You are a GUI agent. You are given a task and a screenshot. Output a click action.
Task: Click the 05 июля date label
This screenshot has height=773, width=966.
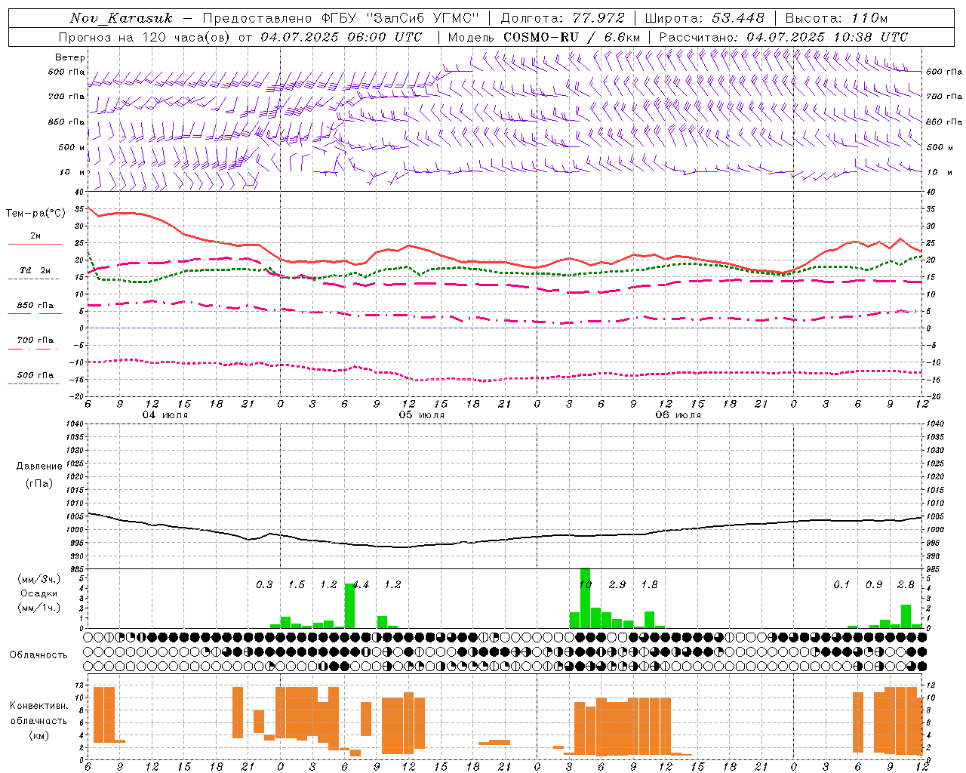[422, 415]
